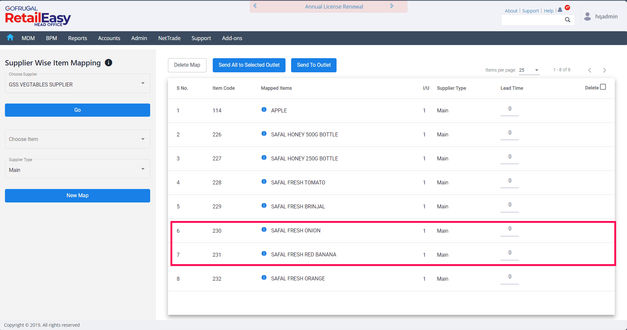The image size is (627, 330).
Task: Click the Go button
Action: tap(77, 110)
